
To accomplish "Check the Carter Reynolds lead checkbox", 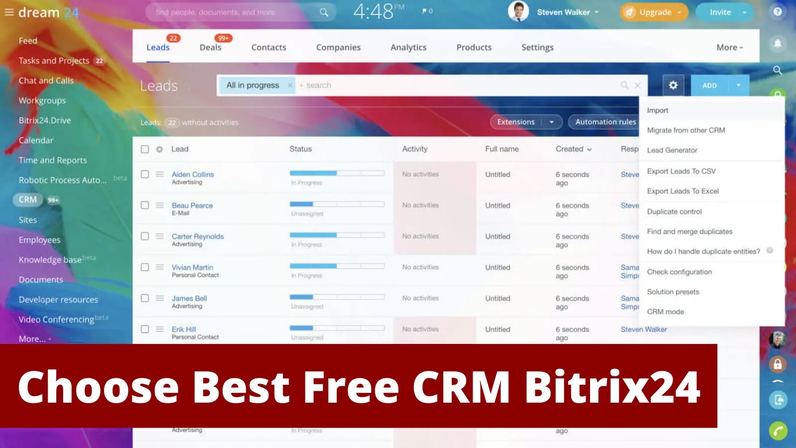I will pos(145,236).
